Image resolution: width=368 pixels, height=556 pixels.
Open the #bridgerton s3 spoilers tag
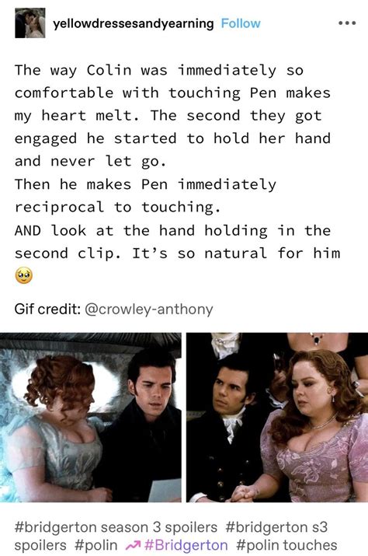tap(171, 536)
